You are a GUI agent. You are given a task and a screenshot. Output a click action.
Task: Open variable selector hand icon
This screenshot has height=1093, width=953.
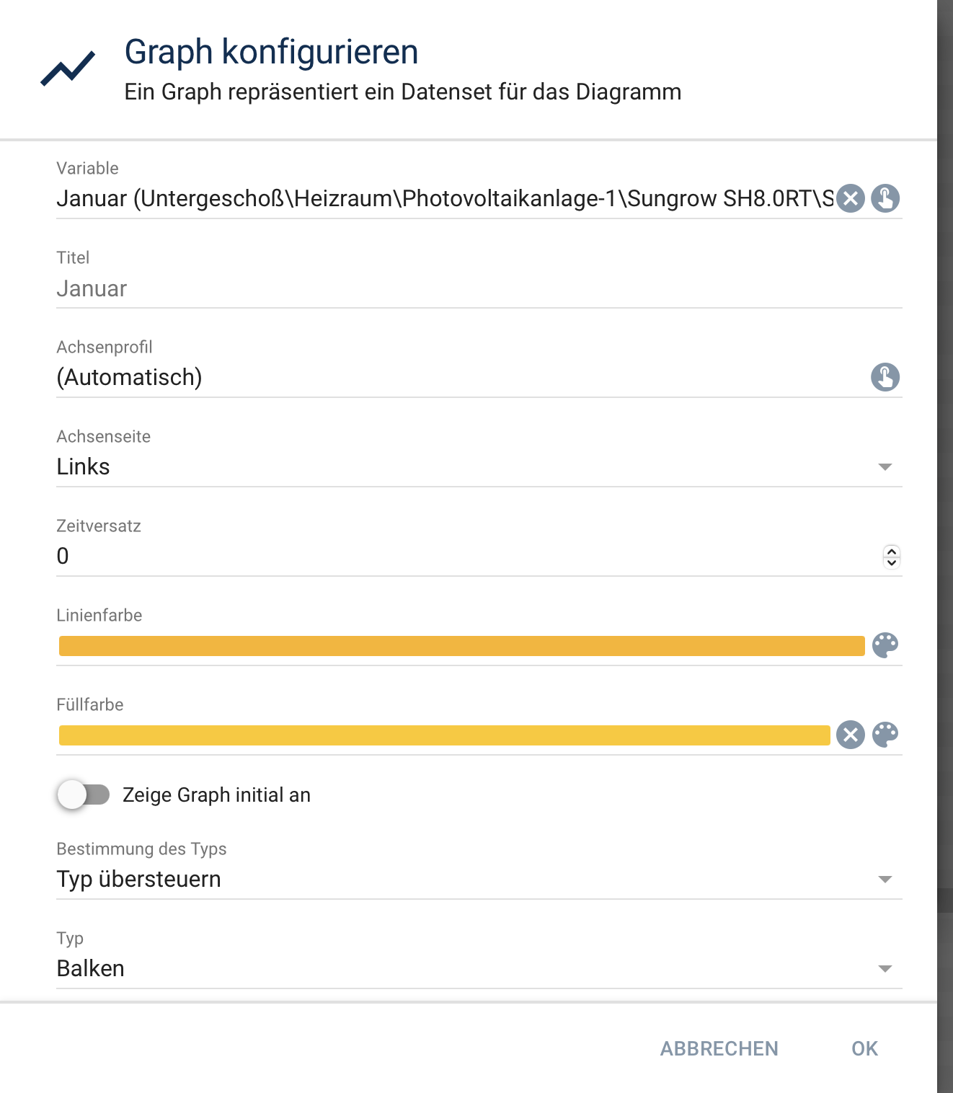[885, 198]
